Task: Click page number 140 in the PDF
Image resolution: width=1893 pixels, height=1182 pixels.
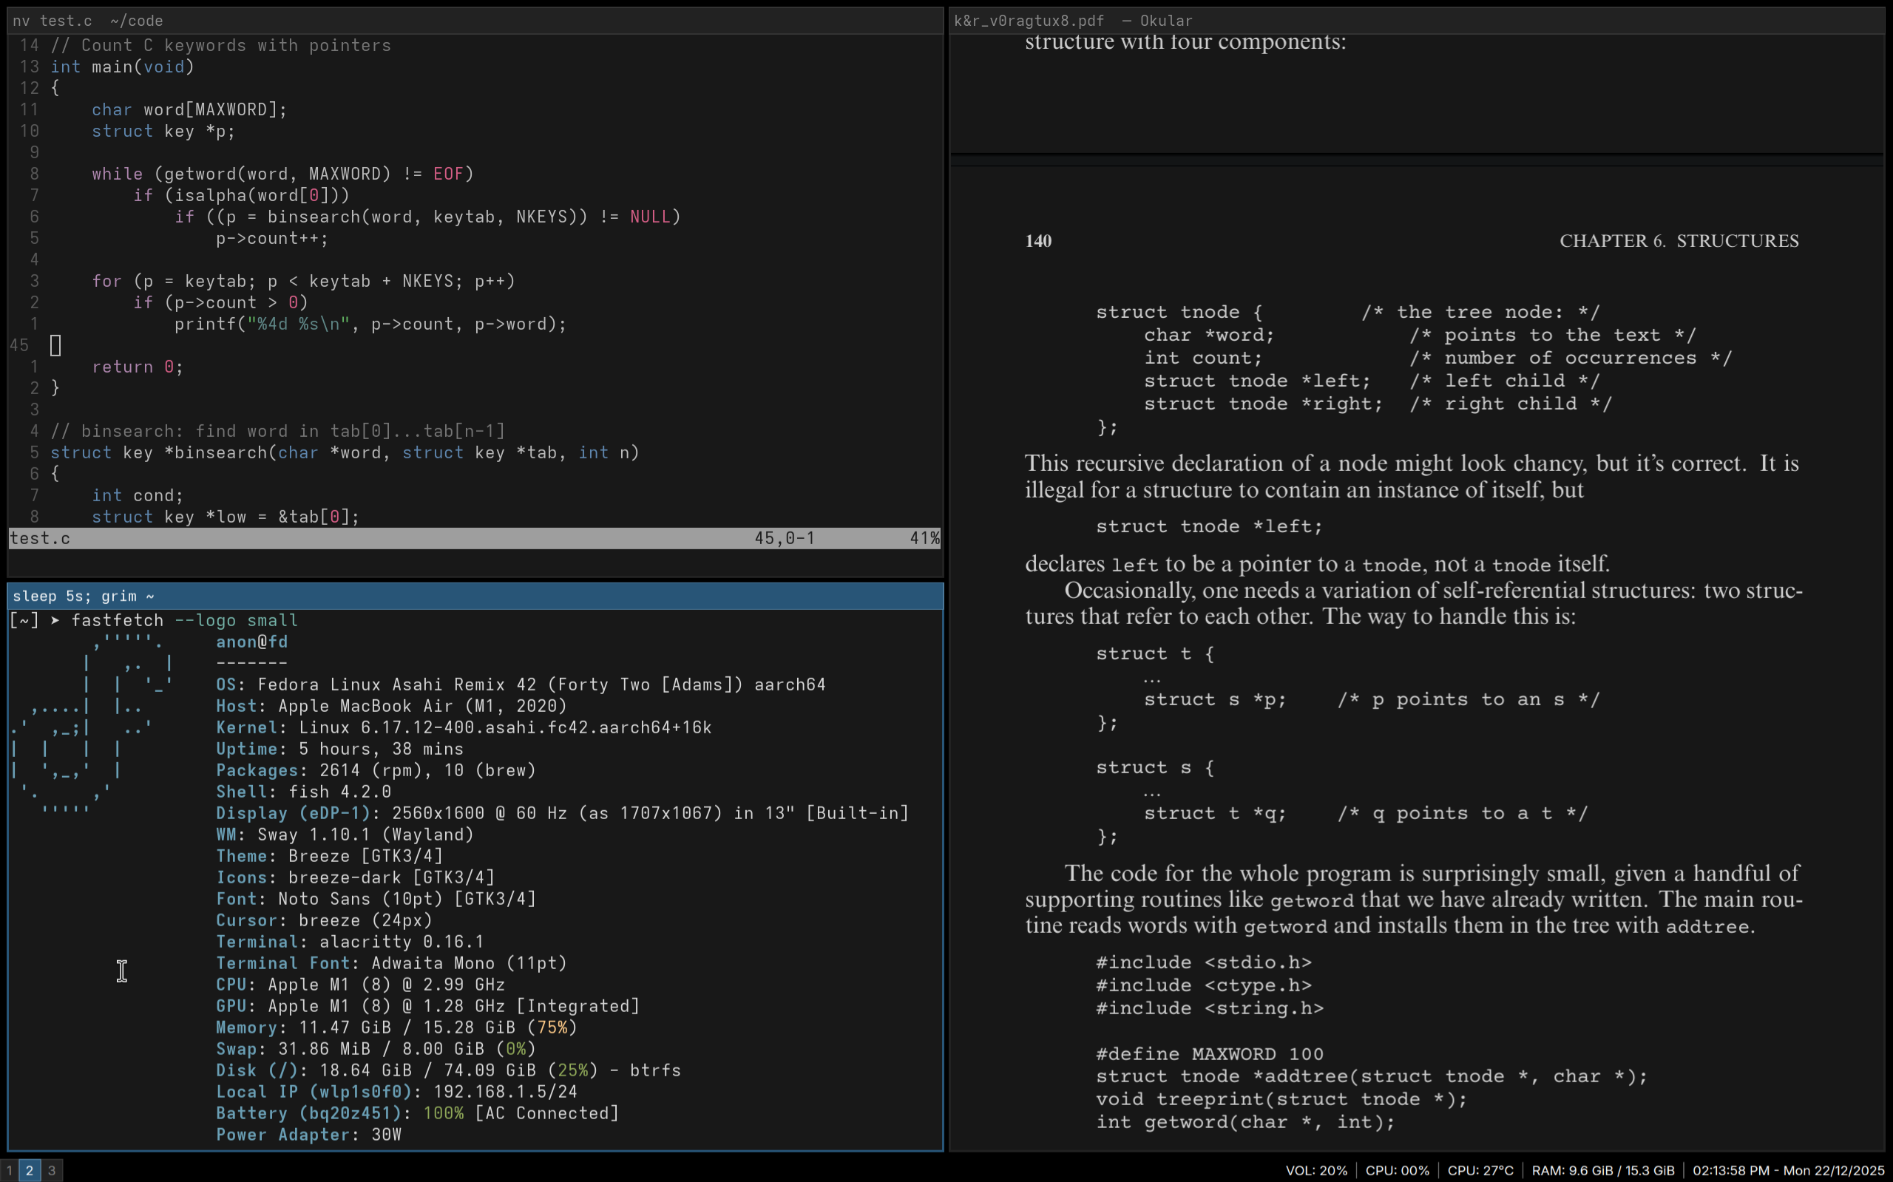Action: (1037, 241)
